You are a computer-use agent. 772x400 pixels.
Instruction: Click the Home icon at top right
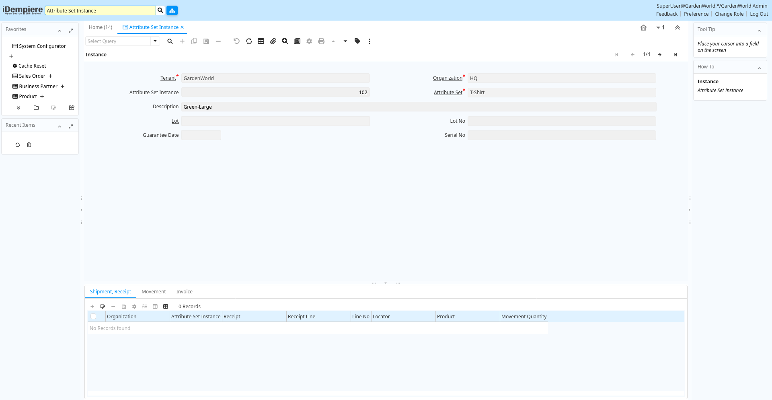(x=643, y=28)
